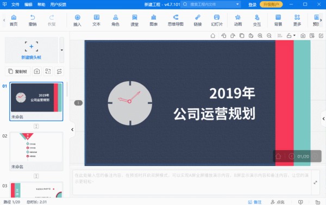This screenshot has width=326, height=205.
Task: Go to 首页 home in toolbar
Action: [14, 20]
